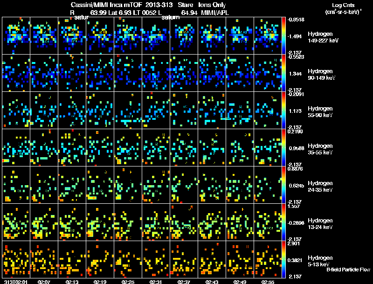Click the 'MIMI/APL' header text
Image resolution: width=373 pixels, height=284 pixels.
pos(215,13)
